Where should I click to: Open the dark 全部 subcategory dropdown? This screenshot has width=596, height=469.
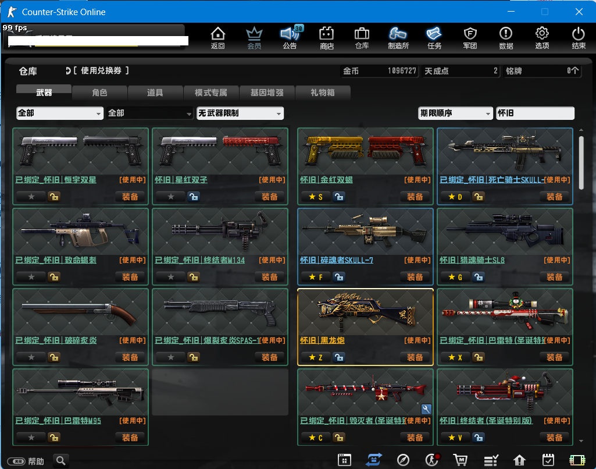click(149, 113)
